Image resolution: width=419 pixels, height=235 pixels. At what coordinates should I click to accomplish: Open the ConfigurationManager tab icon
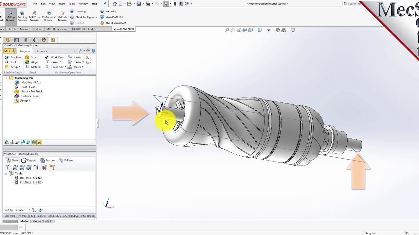click(x=26, y=40)
